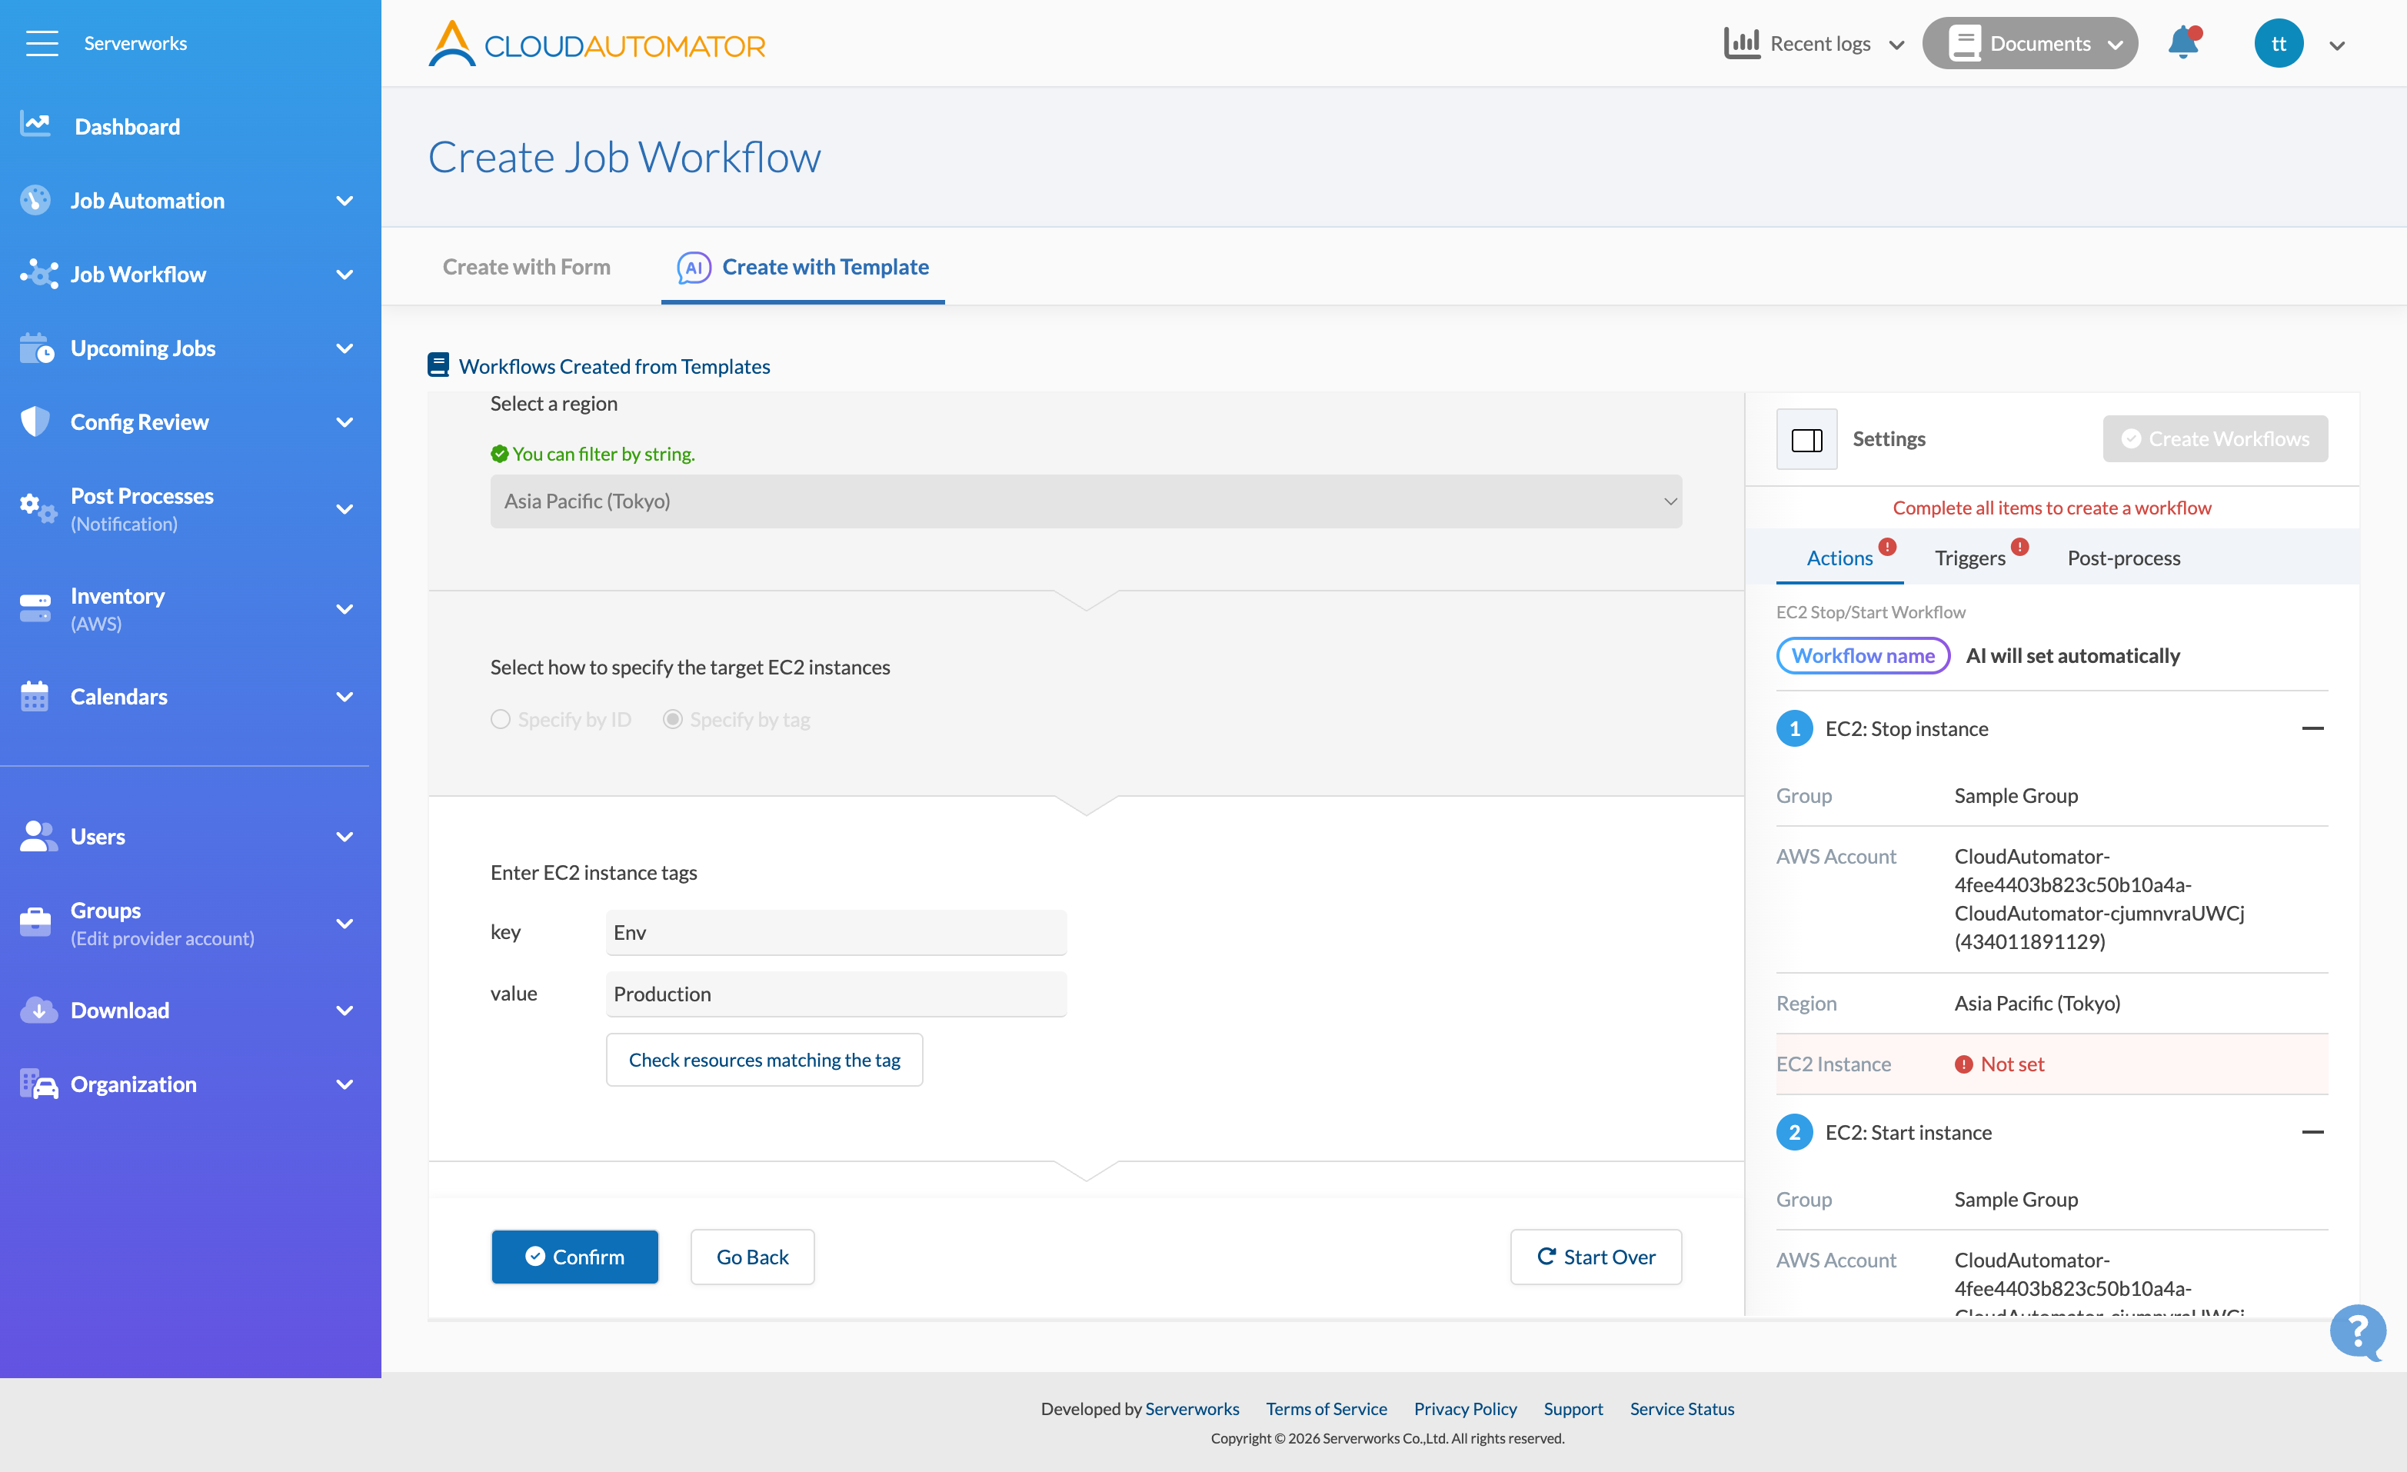Viewport: 2407px width, 1472px height.
Task: Expand the Inventory menu chevron
Action: pyautogui.click(x=344, y=608)
